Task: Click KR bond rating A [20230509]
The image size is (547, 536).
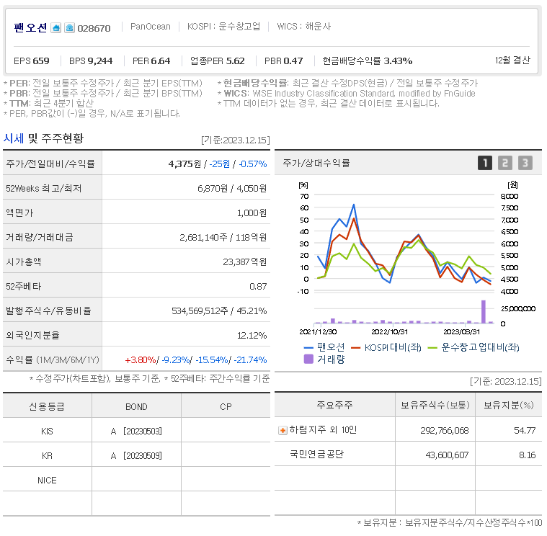Action: click(136, 455)
